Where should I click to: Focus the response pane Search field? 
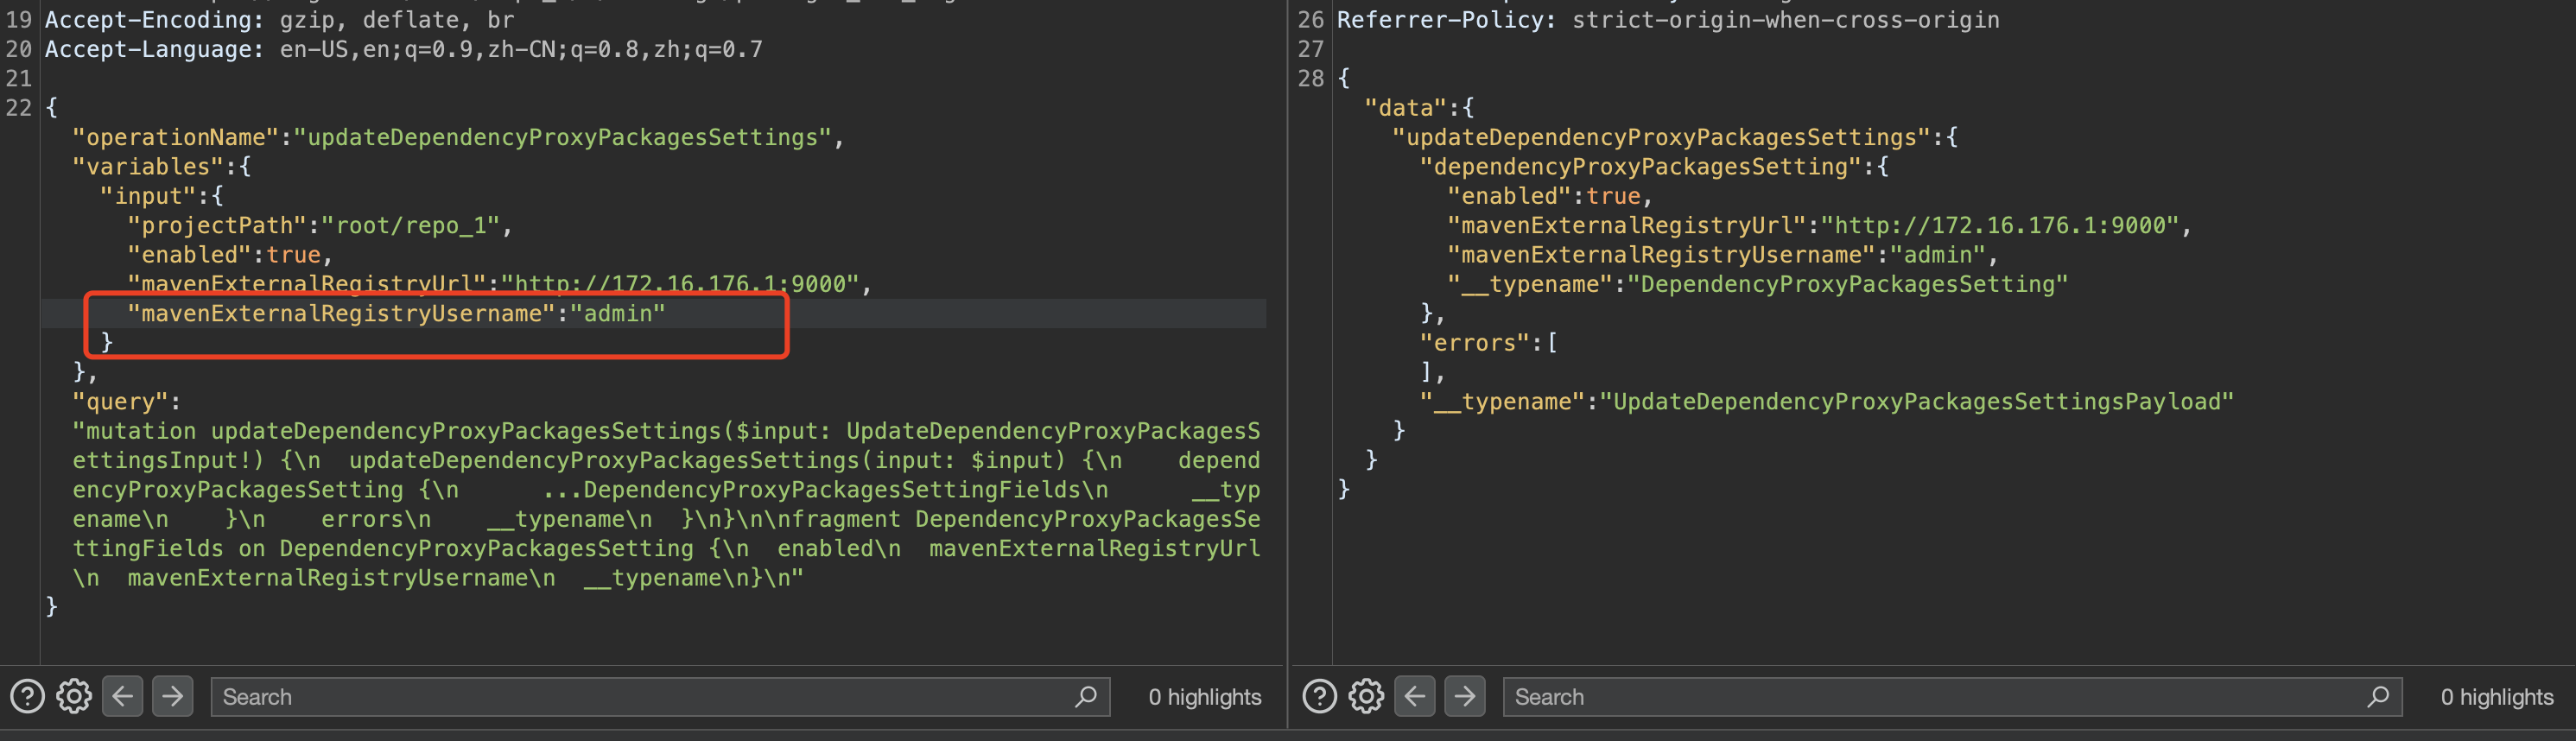click(x=1930, y=697)
